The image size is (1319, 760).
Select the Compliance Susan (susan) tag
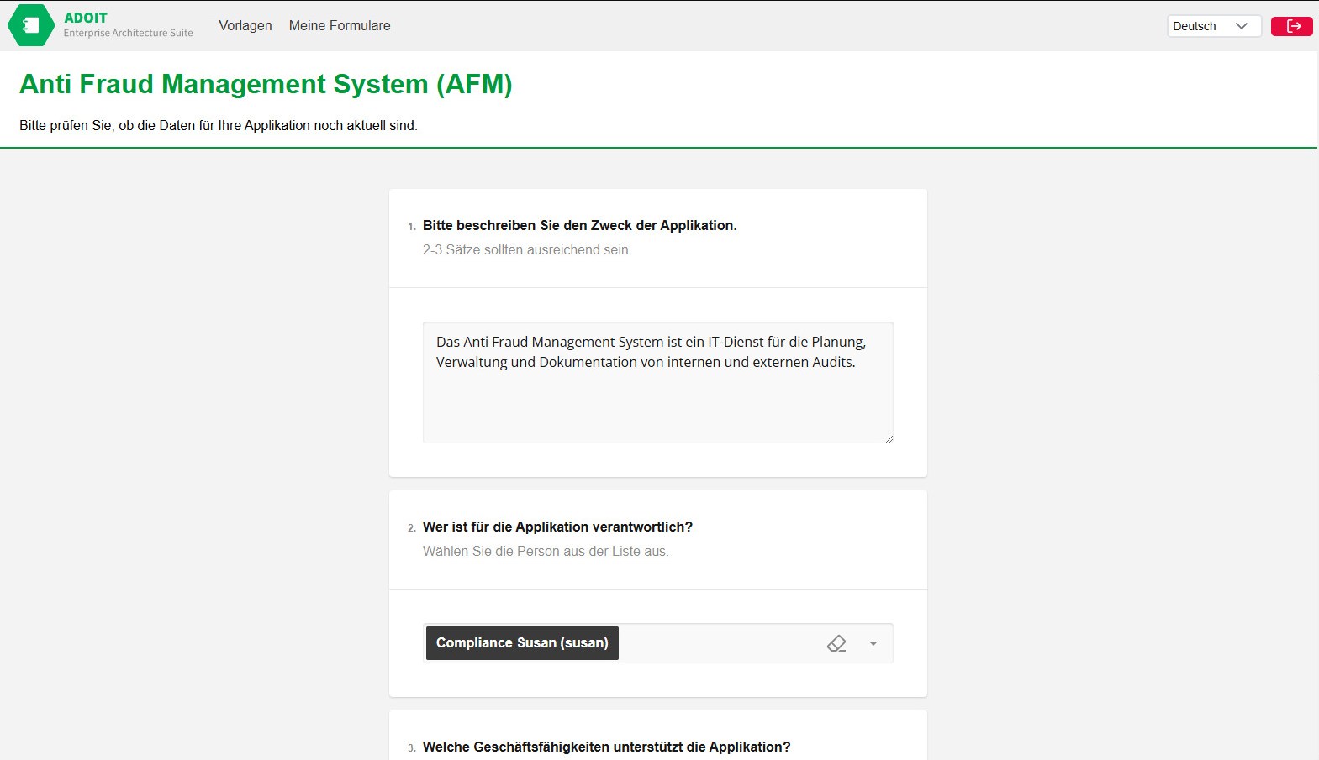tap(522, 643)
